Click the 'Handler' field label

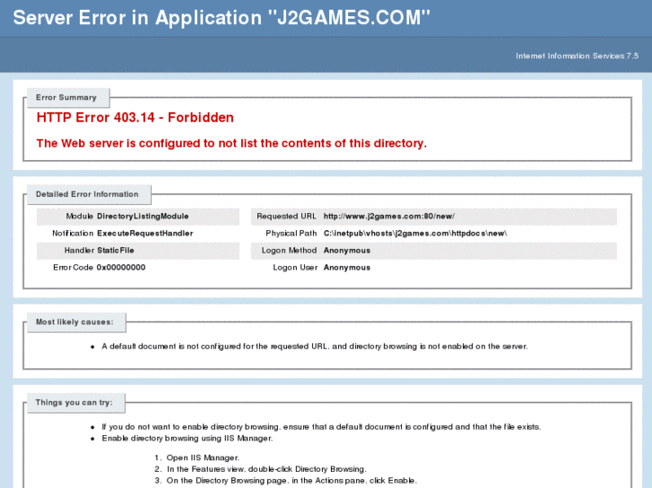point(79,251)
